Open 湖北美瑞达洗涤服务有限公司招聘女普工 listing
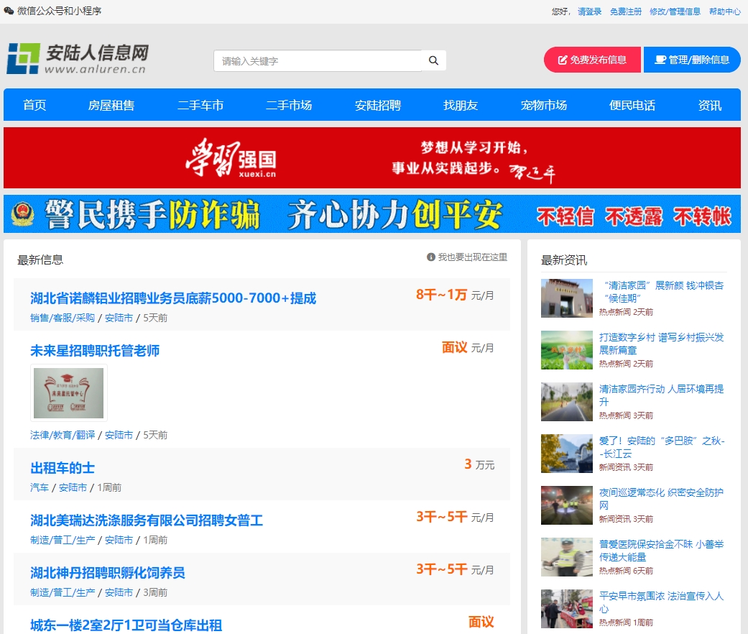This screenshot has height=634, width=748. click(147, 520)
